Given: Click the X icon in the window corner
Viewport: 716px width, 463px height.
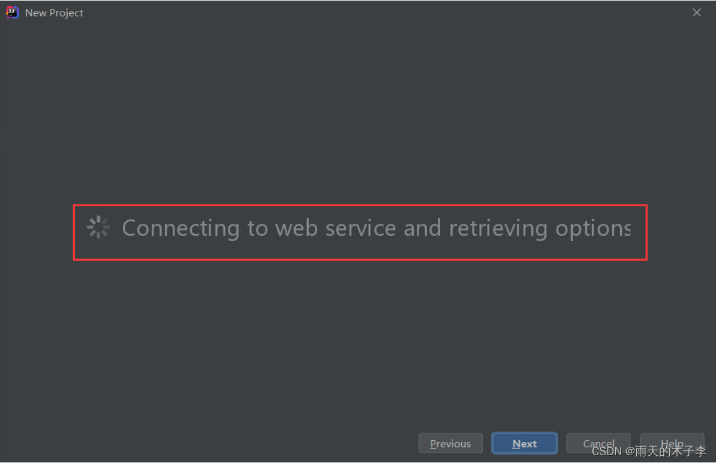Looking at the screenshot, I should click(x=696, y=13).
